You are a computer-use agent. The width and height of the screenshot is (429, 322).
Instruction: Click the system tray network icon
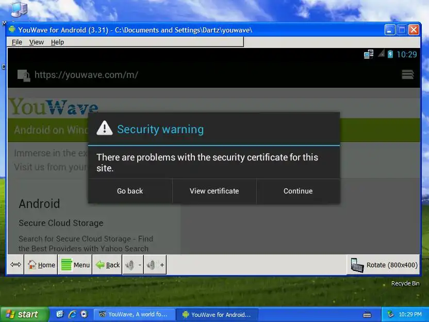point(390,314)
